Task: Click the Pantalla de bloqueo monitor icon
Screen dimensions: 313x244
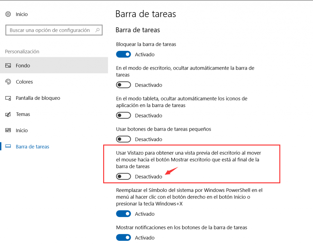Action: click(8, 98)
